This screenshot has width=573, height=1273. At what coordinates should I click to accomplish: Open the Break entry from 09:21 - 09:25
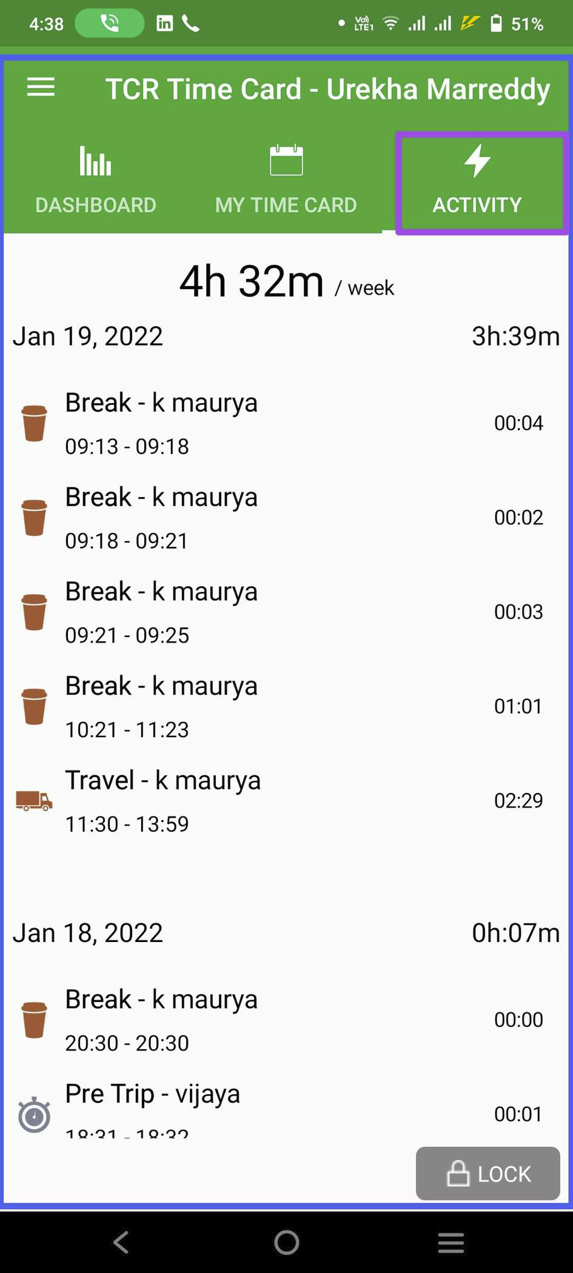[286, 612]
